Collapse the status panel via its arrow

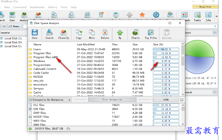[x=215, y=33]
